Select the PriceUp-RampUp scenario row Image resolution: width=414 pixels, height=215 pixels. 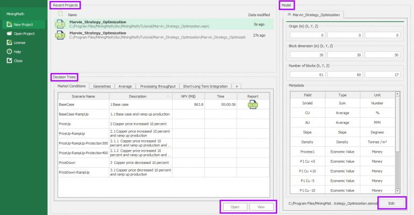pyautogui.click(x=83, y=133)
